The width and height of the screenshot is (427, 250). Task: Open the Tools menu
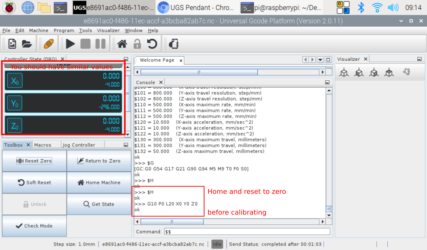point(85,30)
